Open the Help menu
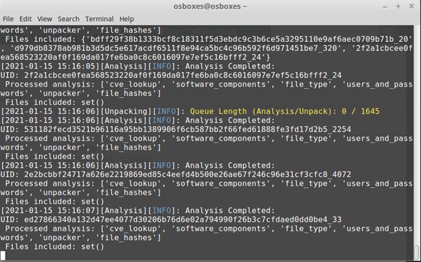 (x=127, y=19)
